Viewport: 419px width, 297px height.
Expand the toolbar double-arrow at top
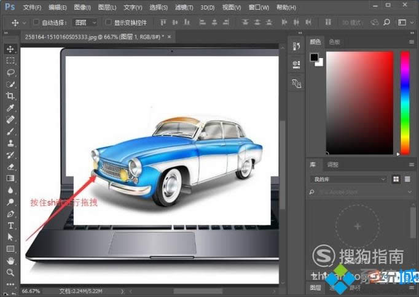pos(6,33)
